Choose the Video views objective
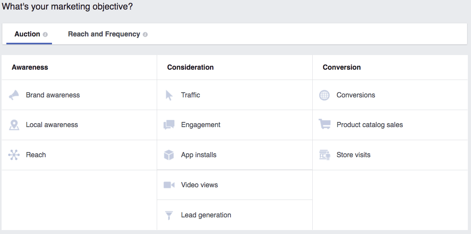The width and height of the screenshot is (471, 234). pos(200,185)
